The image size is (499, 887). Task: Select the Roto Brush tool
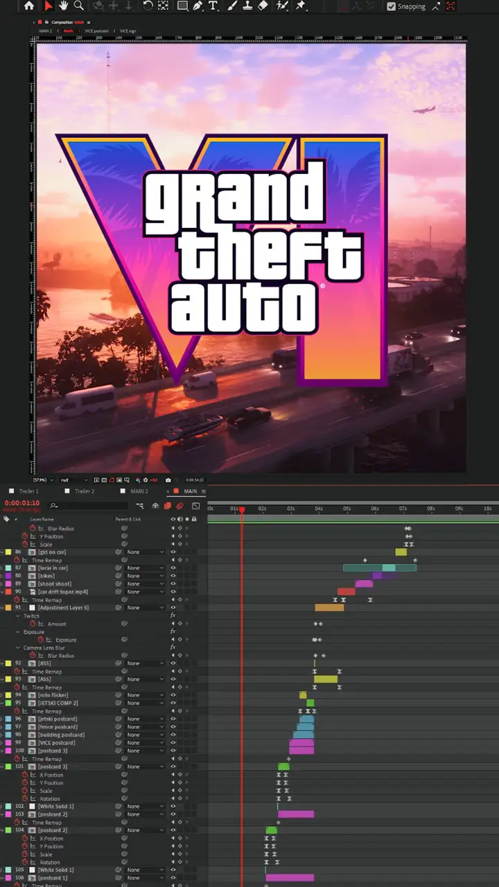click(x=282, y=6)
